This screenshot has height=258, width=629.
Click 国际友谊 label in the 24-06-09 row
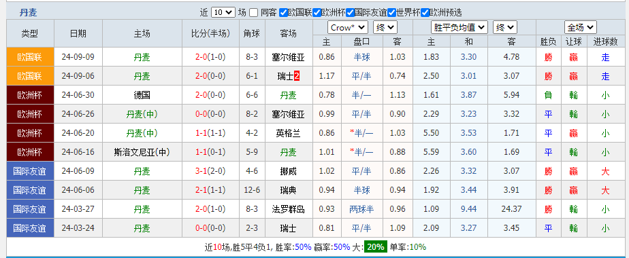coord(30,171)
